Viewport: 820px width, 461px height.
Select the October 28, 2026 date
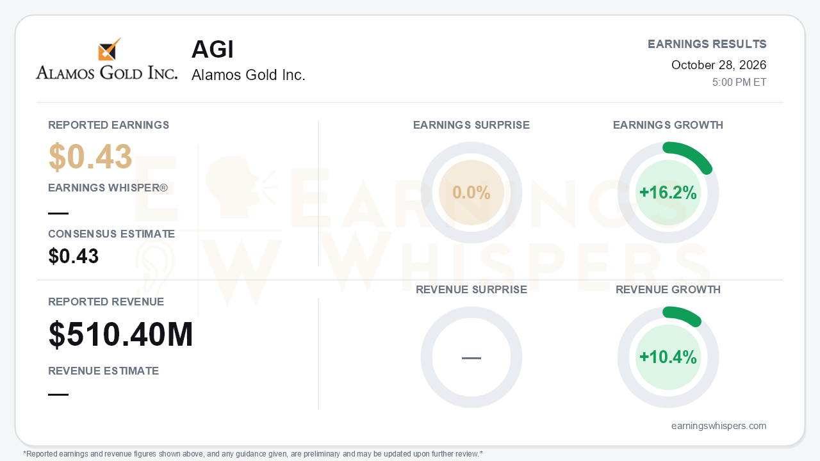click(719, 65)
